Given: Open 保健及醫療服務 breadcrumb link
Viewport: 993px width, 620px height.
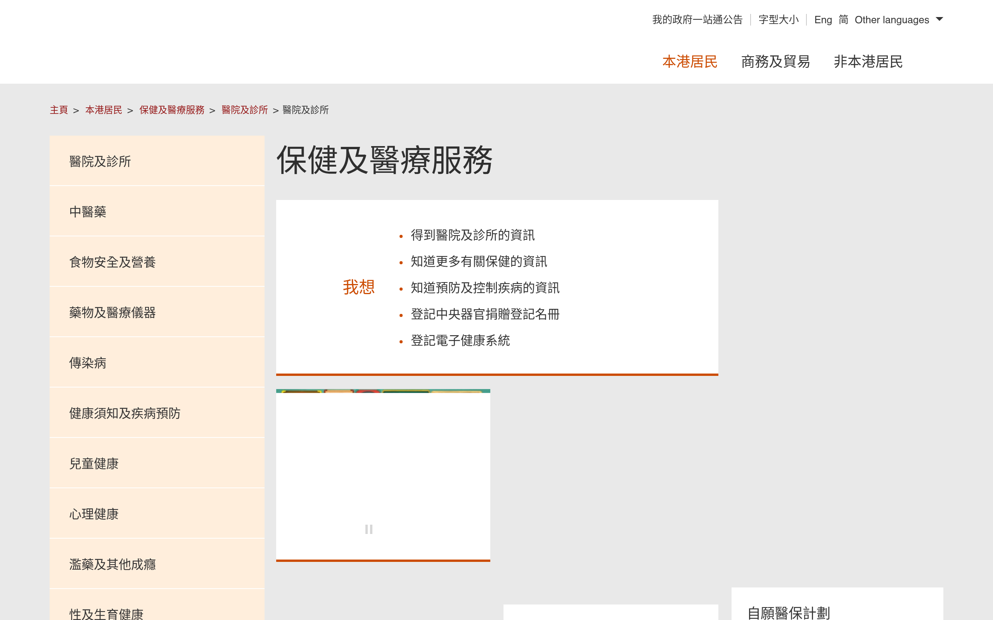Looking at the screenshot, I should tap(172, 110).
